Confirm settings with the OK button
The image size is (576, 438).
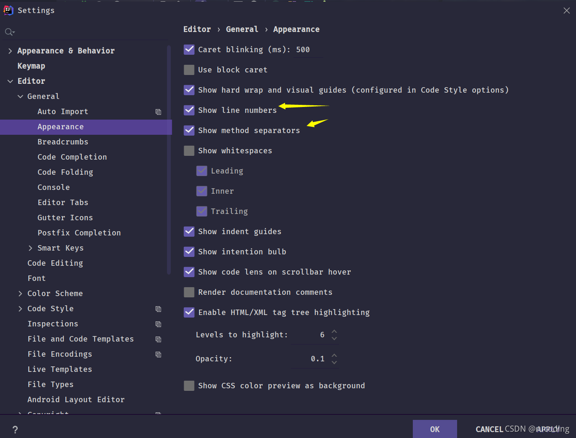click(435, 429)
